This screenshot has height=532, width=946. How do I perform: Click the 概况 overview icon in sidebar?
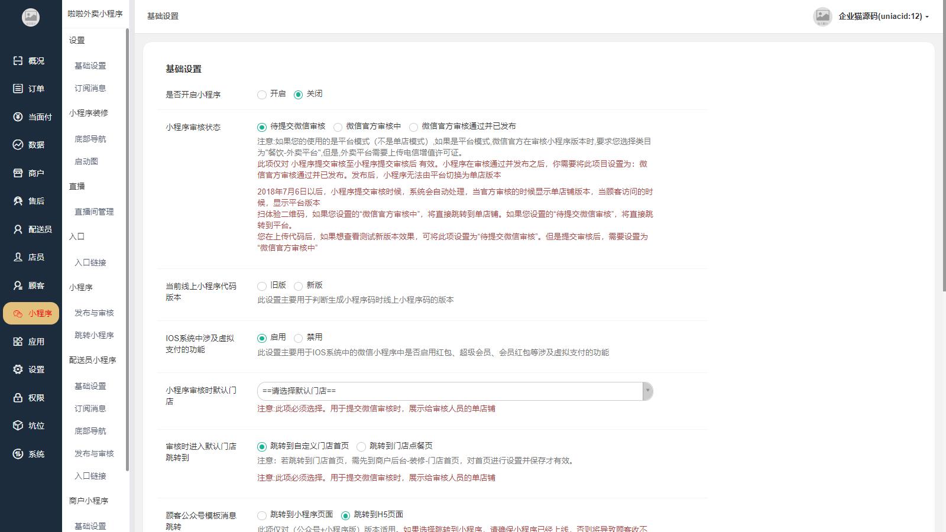[x=18, y=61]
